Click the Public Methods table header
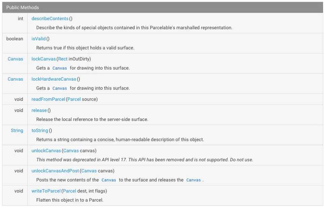 (163, 7)
